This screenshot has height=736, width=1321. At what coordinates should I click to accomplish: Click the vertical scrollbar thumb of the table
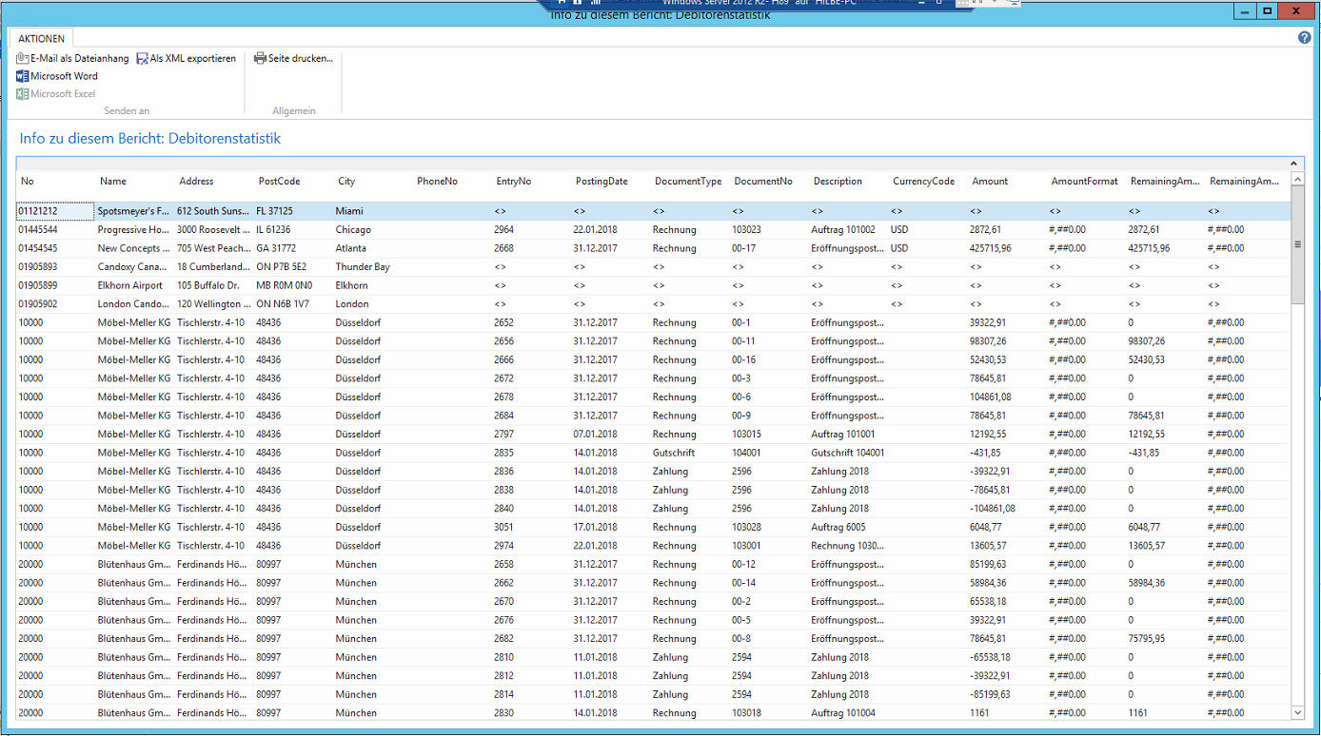click(1297, 244)
